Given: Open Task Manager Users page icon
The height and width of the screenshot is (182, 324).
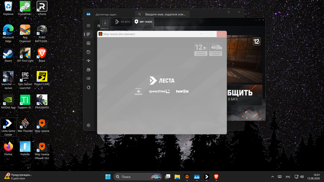Looking at the screenshot, I should pos(88,70).
